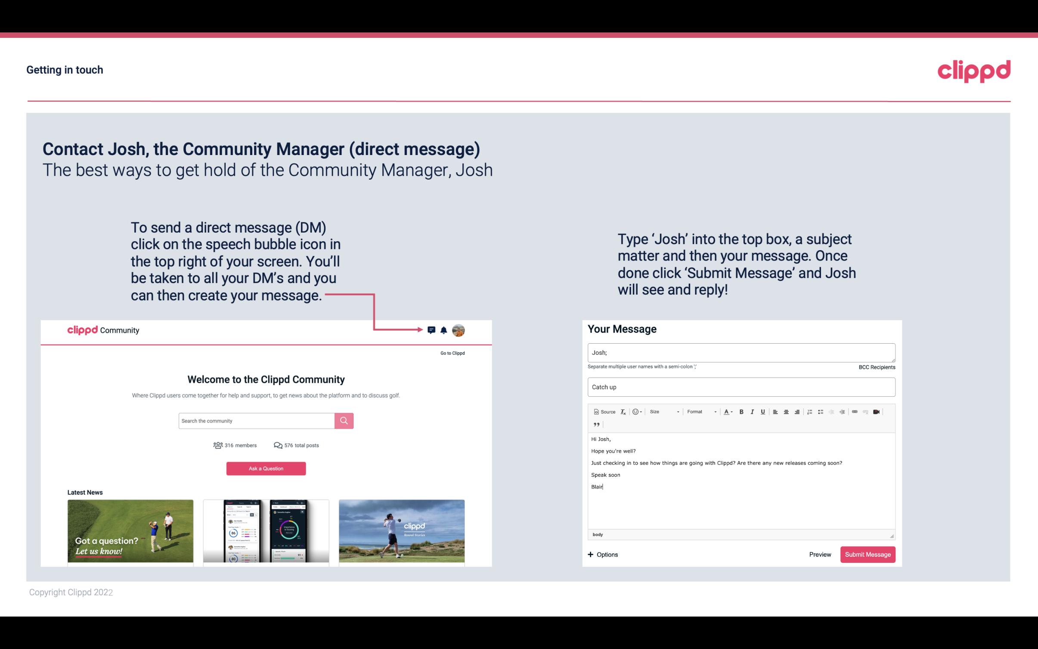Click the speech bubble messaging icon
Screen dimensions: 1038x649
[x=432, y=330]
